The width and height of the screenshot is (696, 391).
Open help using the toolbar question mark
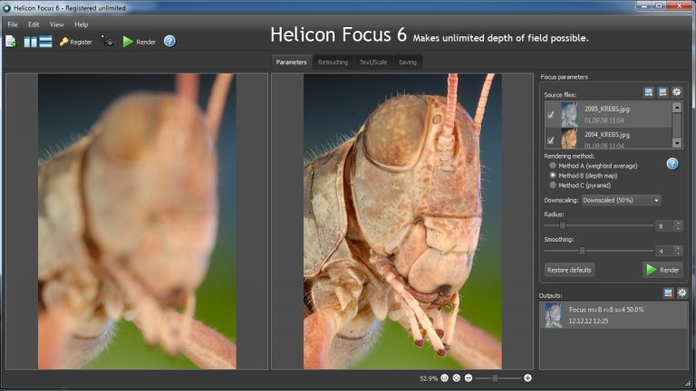[x=169, y=42]
